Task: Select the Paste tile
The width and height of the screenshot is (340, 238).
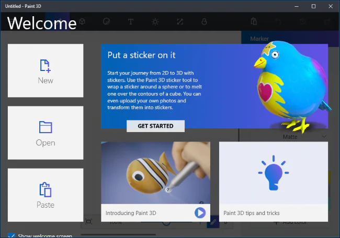Action: [x=46, y=195]
